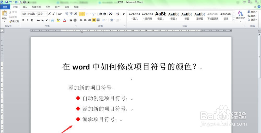
Task: Open the font size dropdown (三号)
Action: pos(46,14)
